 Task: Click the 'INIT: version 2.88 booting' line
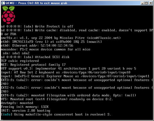click(x=26, y=111)
